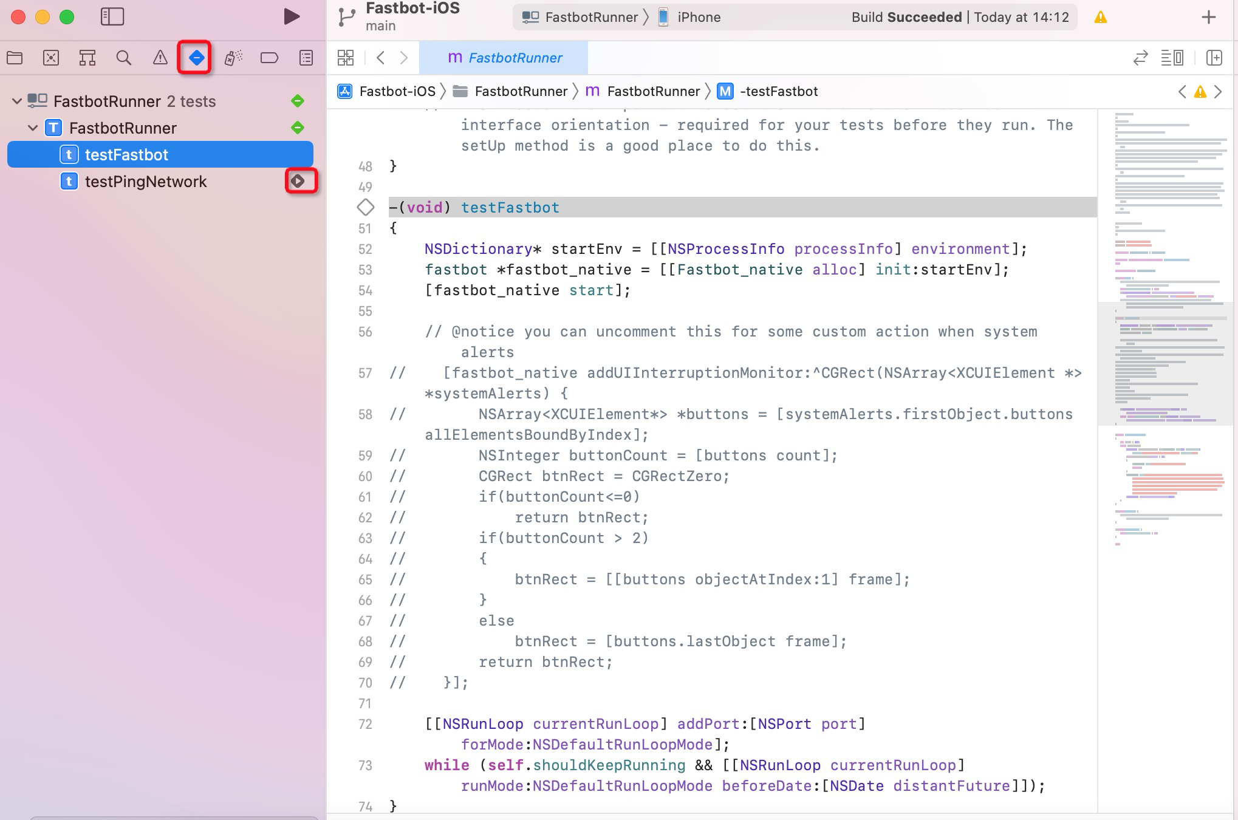
Task: Run the project with the play button
Action: coord(290,17)
